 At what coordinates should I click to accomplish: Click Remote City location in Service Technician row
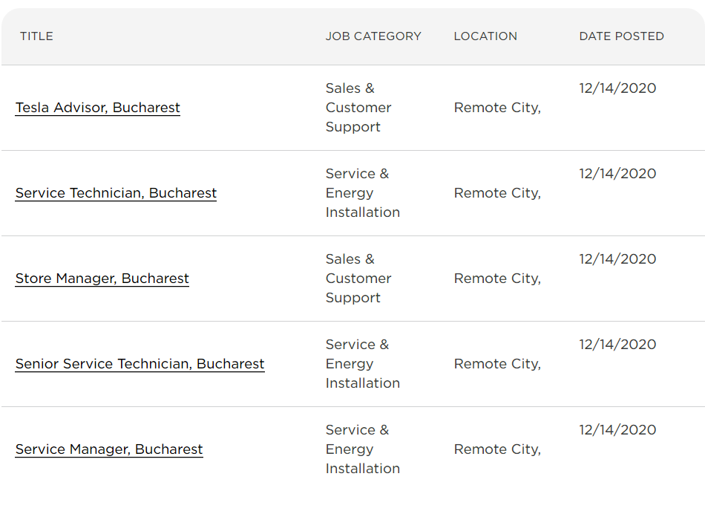[x=497, y=193]
